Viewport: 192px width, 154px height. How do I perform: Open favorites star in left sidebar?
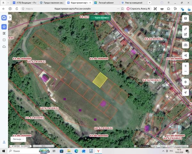4,27
